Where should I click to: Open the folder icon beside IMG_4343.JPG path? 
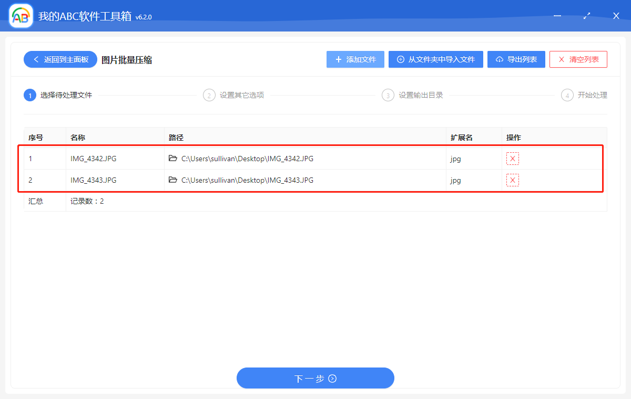174,180
